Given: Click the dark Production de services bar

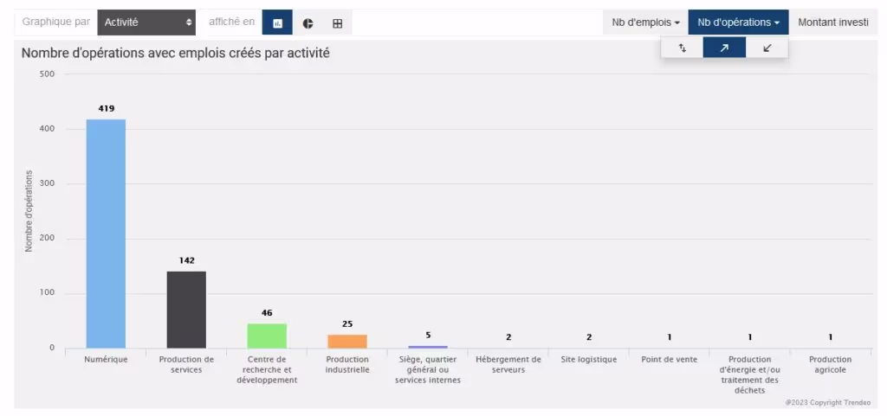Looking at the screenshot, I should 186,310.
